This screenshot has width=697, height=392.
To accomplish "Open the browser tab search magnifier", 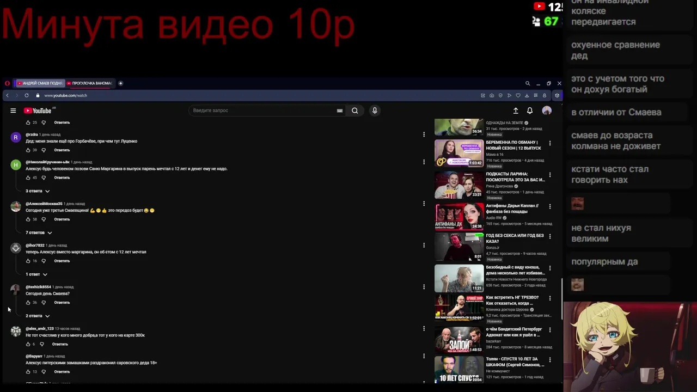I will (528, 83).
